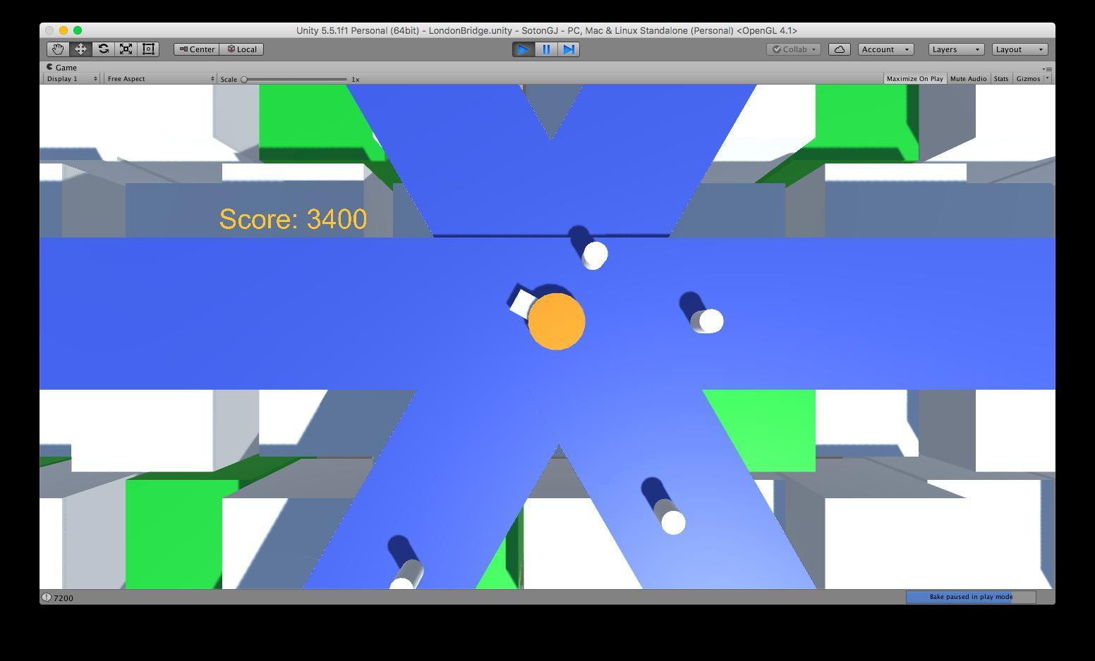Change Display 1 target display dropdown
The width and height of the screenshot is (1095, 661).
(x=71, y=79)
